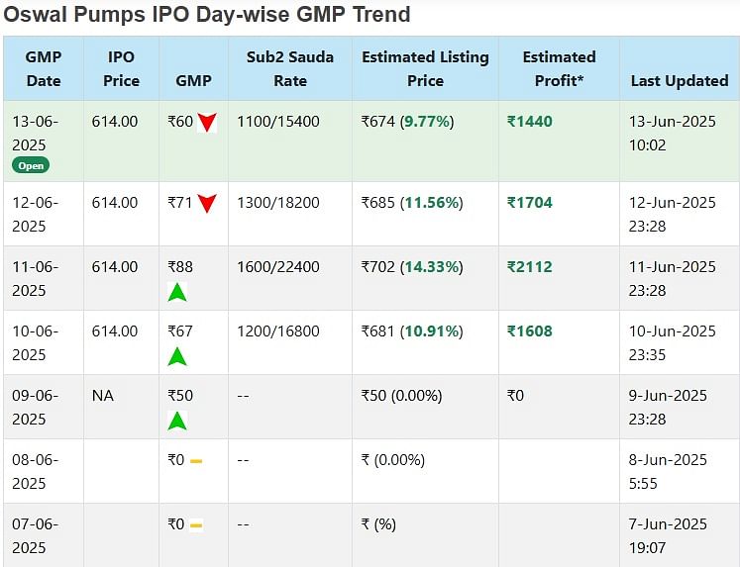Viewport: 740px width, 567px height.
Task: Select the Estimated Listing Price header
Action: pos(425,69)
